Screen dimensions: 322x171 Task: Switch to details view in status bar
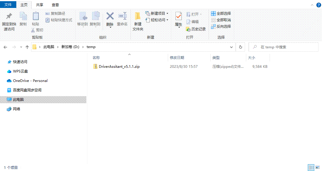pos(311,167)
